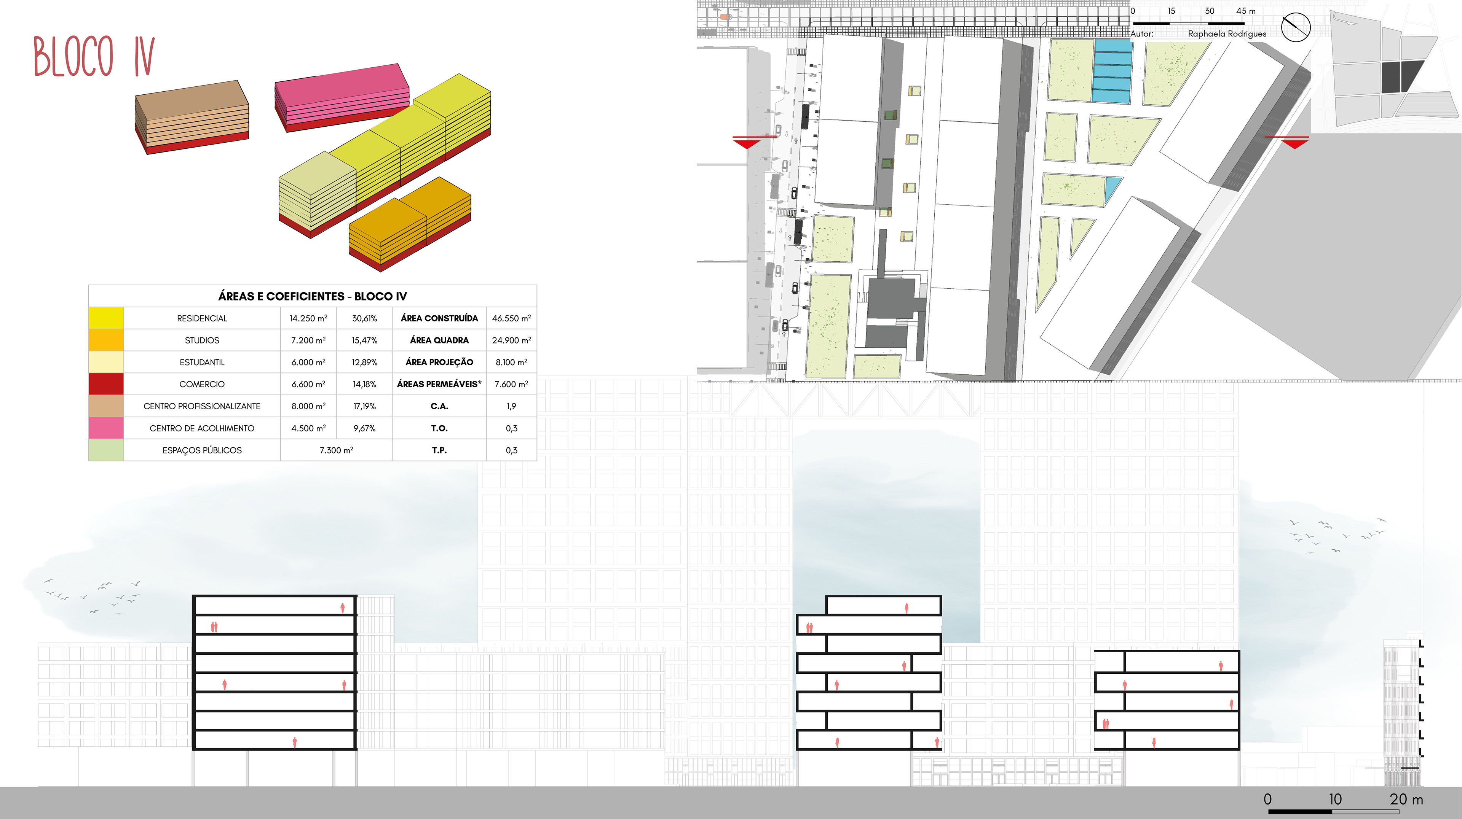Click the green Espaços Públicos swatch
Image resolution: width=1462 pixels, height=819 pixels.
click(x=106, y=450)
